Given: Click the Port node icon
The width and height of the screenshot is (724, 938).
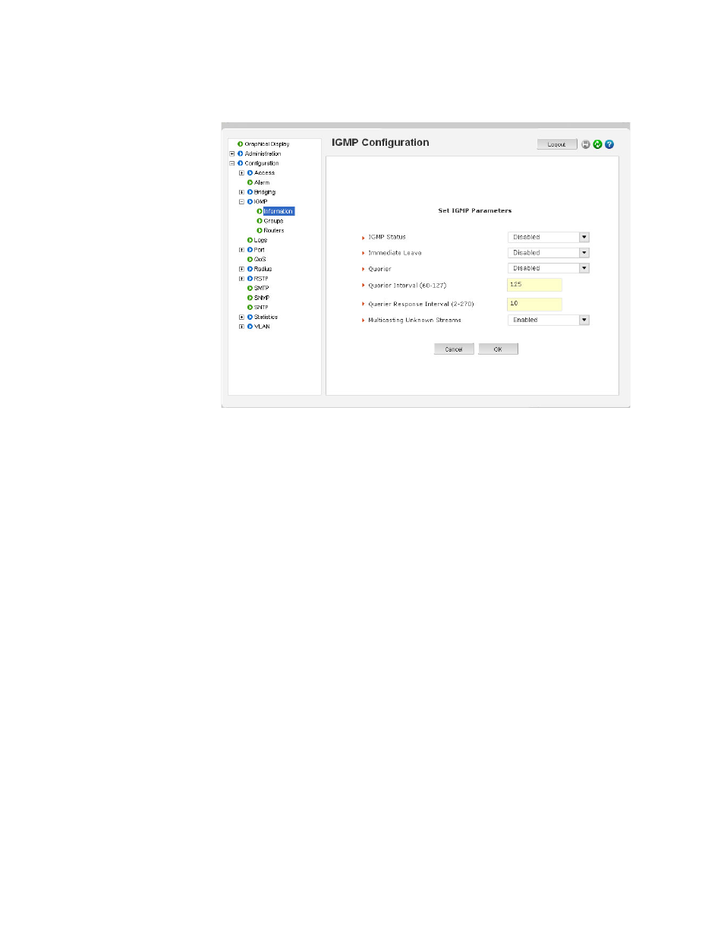Looking at the screenshot, I should pyautogui.click(x=250, y=250).
